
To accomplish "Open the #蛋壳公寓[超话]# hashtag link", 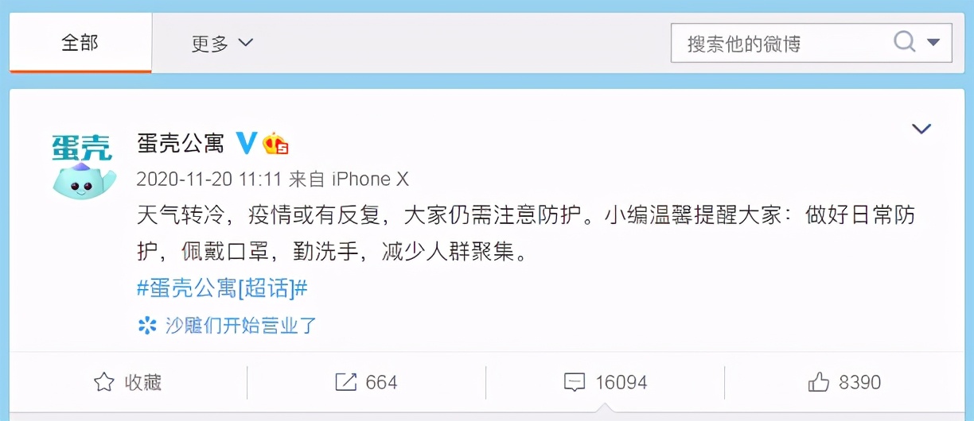I will coord(222,288).
